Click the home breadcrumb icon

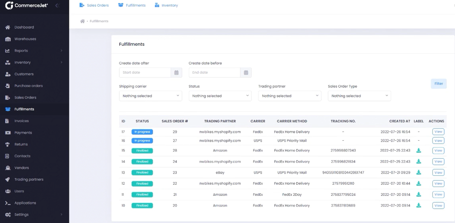point(82,21)
